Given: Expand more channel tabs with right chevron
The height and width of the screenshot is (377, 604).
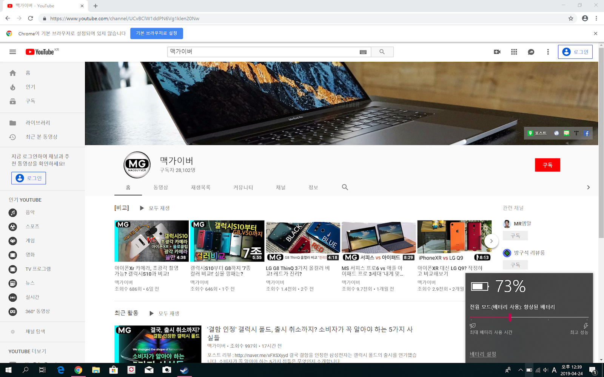Looking at the screenshot, I should [588, 187].
